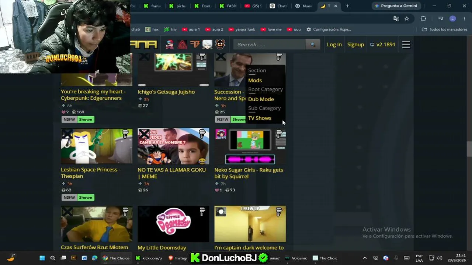This screenshot has height=265, width=472.
Task: Click the translate page icon in the address bar
Action: pos(396,18)
